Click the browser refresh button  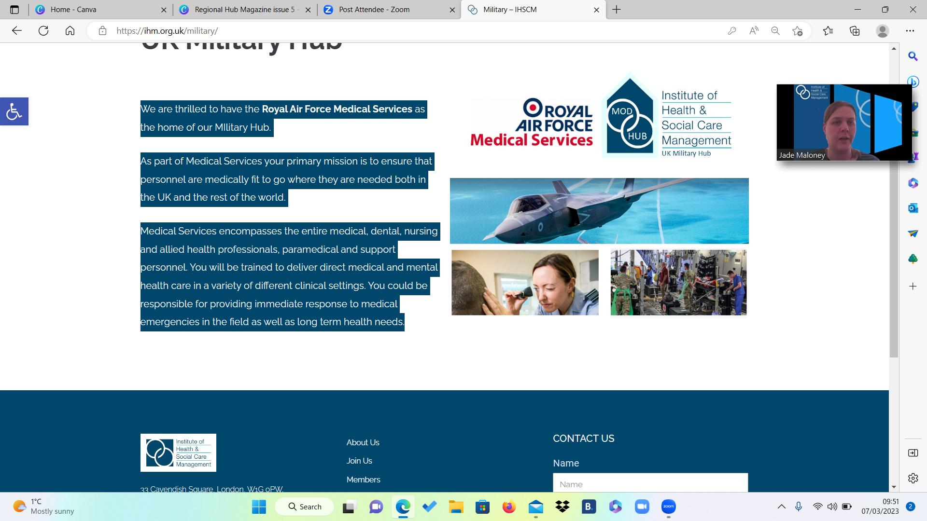click(43, 31)
